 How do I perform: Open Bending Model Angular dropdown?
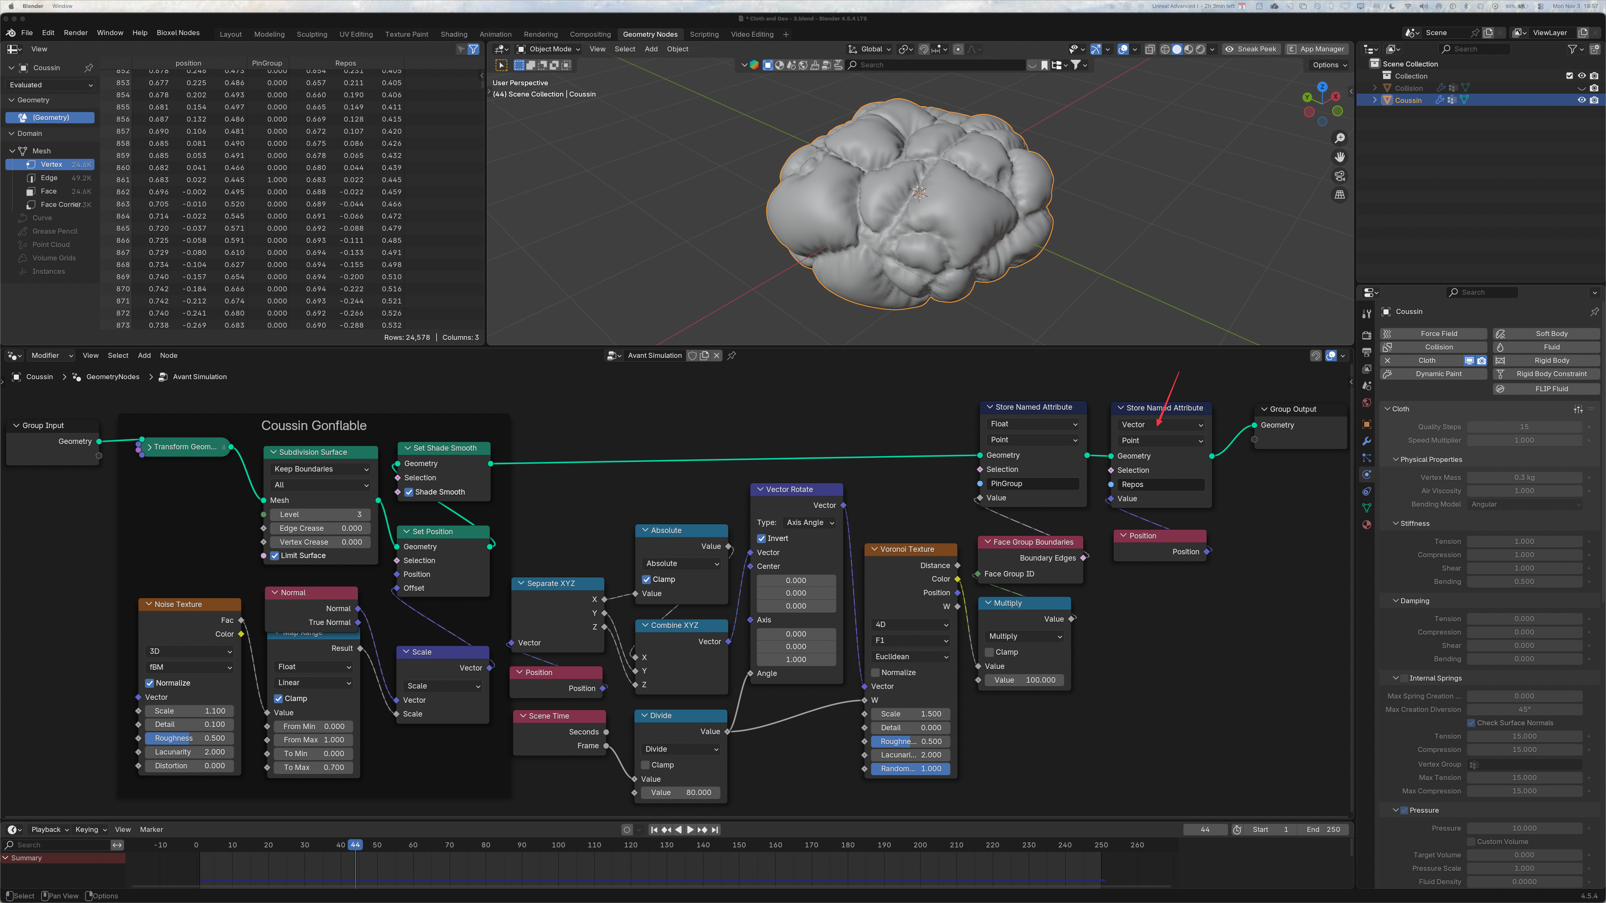[x=1524, y=504]
